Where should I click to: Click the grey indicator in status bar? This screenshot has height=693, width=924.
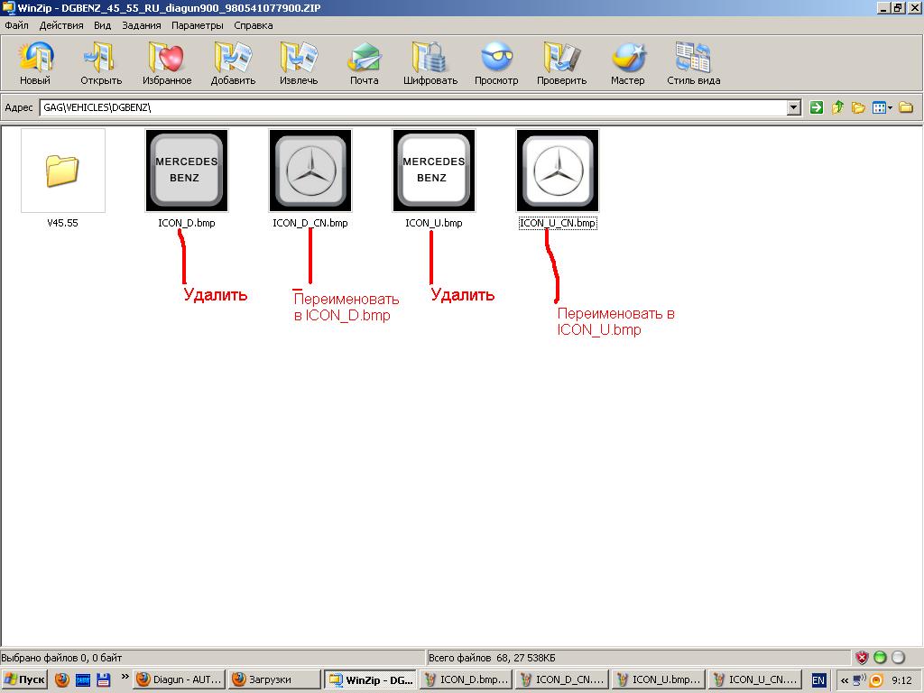[898, 658]
